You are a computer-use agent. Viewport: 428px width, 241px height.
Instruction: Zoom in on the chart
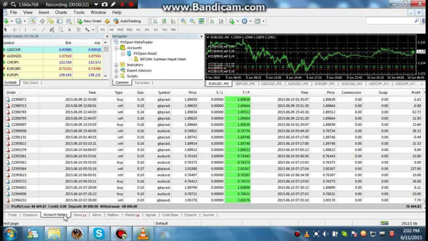(183, 21)
